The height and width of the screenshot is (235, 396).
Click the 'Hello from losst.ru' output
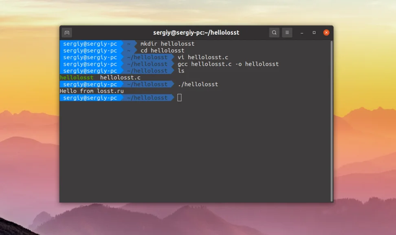click(x=92, y=91)
